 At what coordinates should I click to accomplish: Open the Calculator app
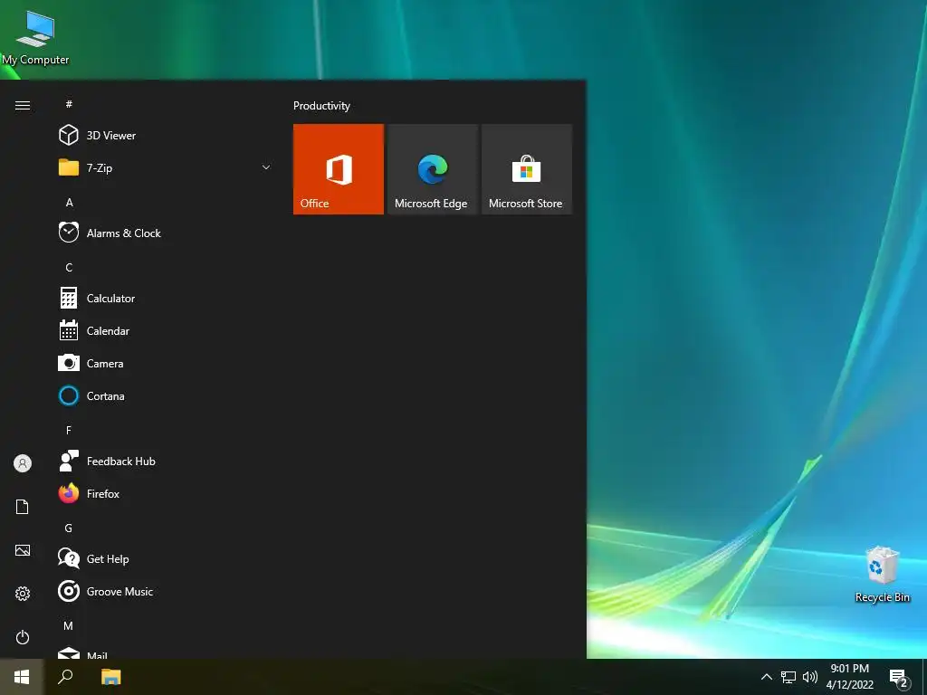(x=165, y=299)
